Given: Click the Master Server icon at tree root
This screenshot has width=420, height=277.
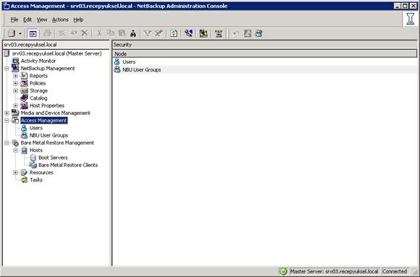Looking at the screenshot, I should [x=7, y=54].
